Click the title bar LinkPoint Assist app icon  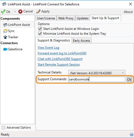4,4
